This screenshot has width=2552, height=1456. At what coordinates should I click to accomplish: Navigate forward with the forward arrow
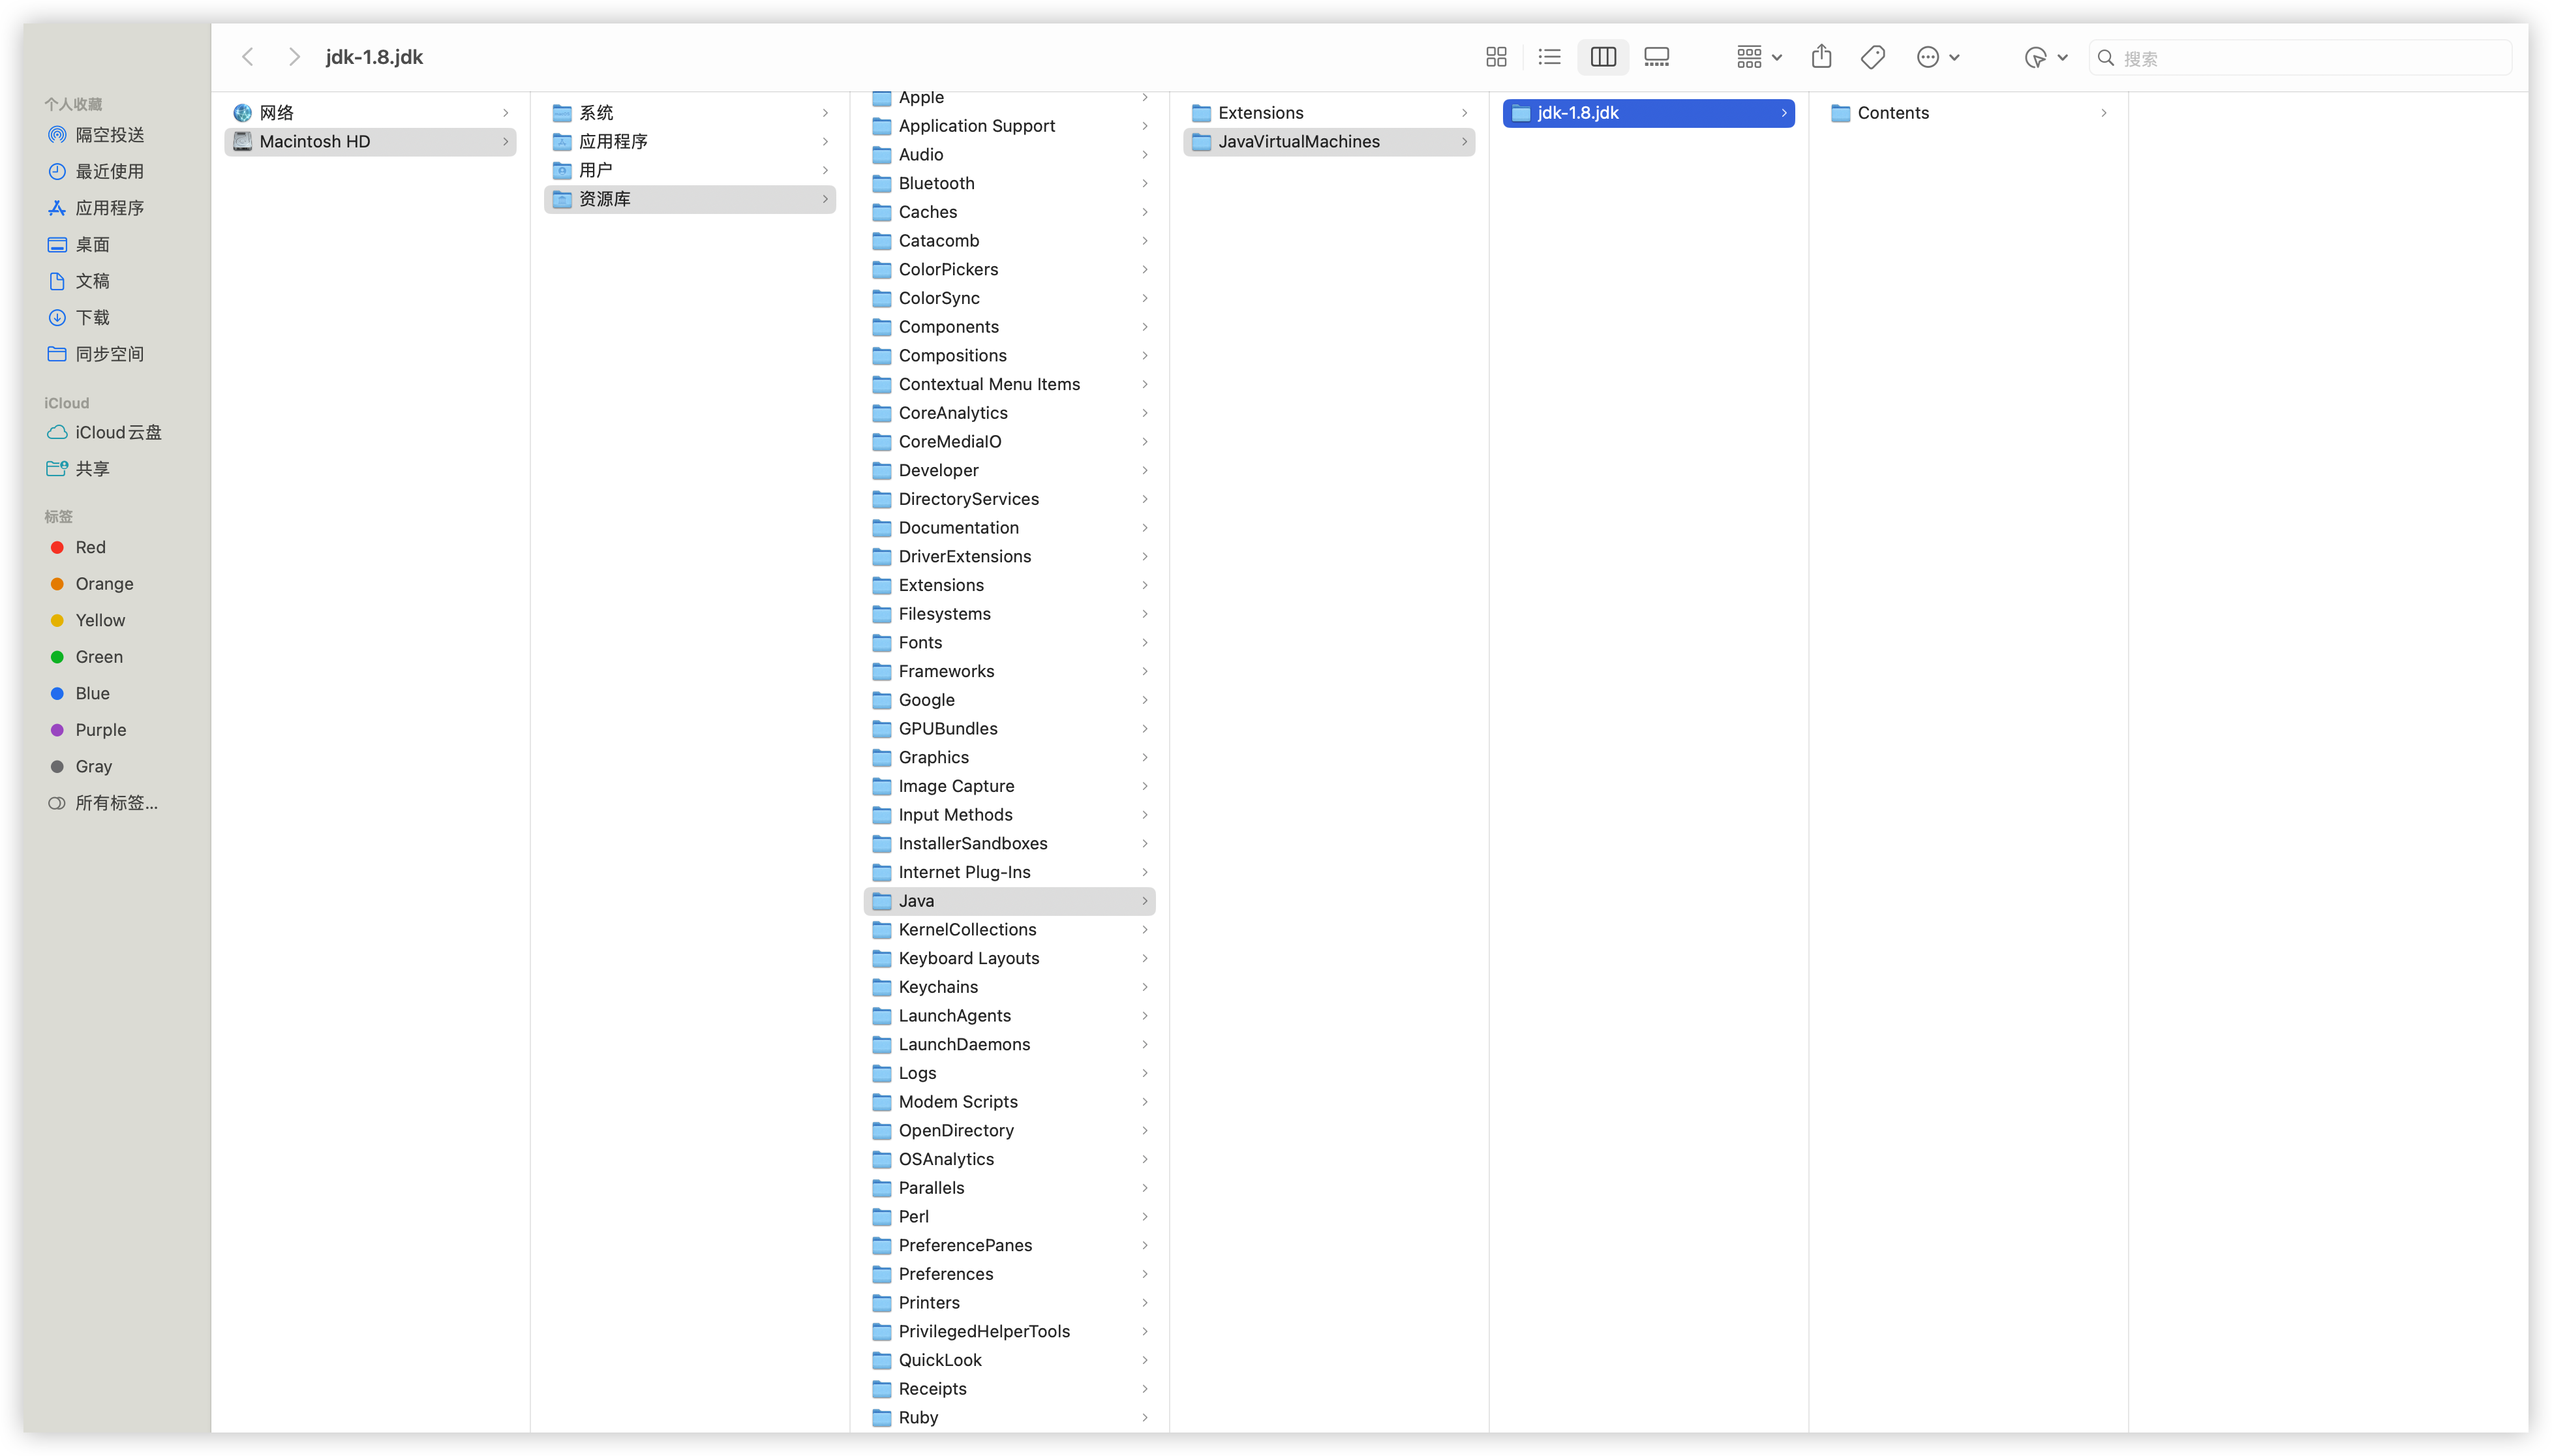[x=293, y=57]
